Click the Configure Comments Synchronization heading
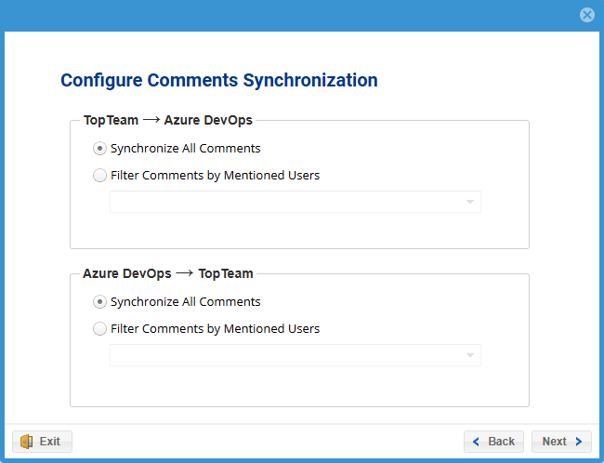Image resolution: width=604 pixels, height=463 pixels. [218, 80]
